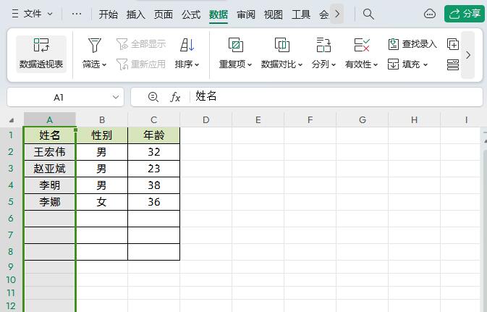Click the Data Compare (数据对比) icon
Screen dimensions: 487x312
[x=281, y=45]
